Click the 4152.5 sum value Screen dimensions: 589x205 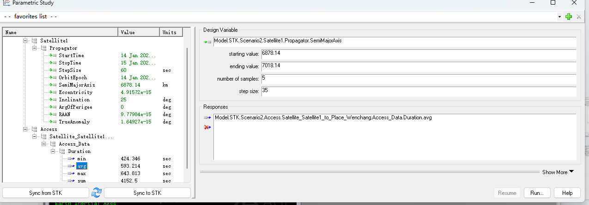point(129,181)
